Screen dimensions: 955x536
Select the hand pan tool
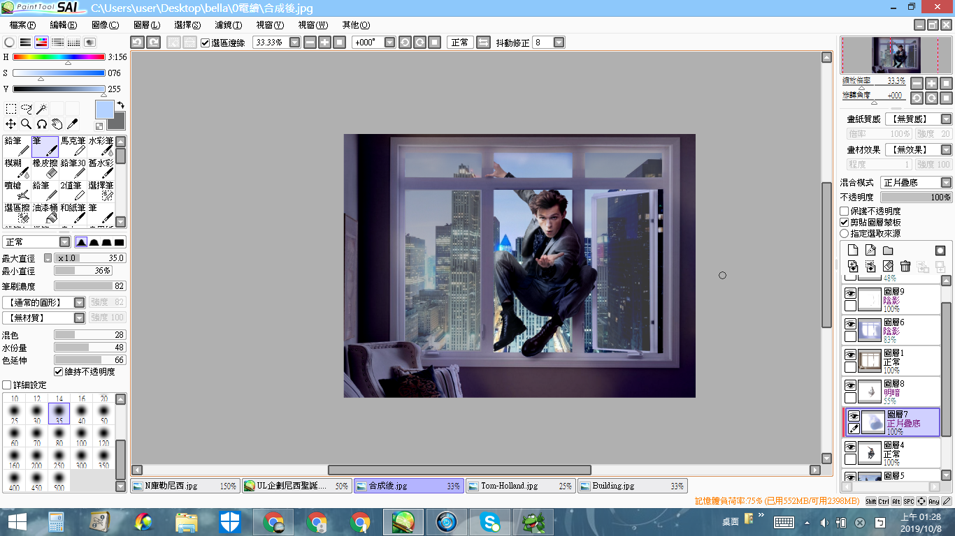[57, 124]
